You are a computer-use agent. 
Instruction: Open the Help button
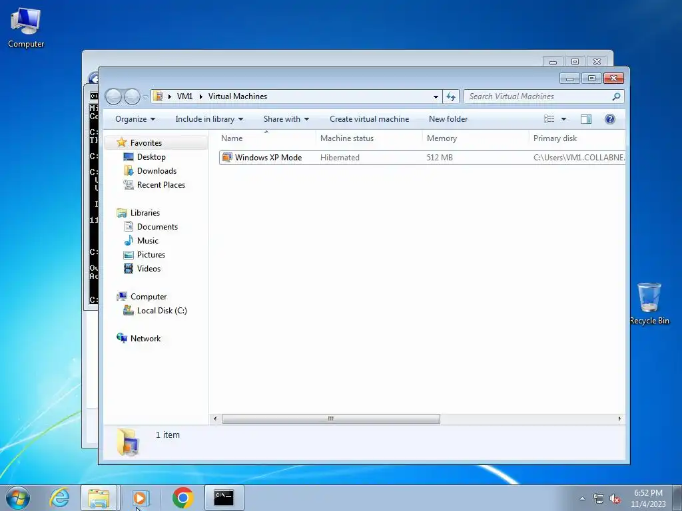pyautogui.click(x=610, y=119)
